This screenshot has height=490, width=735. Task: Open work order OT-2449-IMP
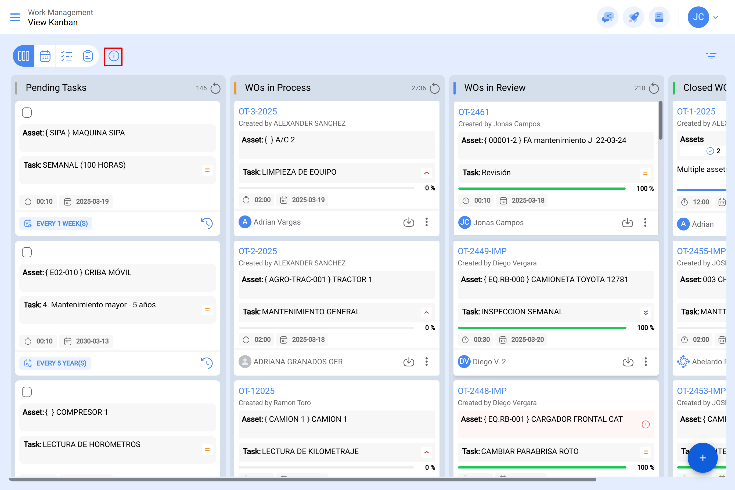tap(482, 251)
